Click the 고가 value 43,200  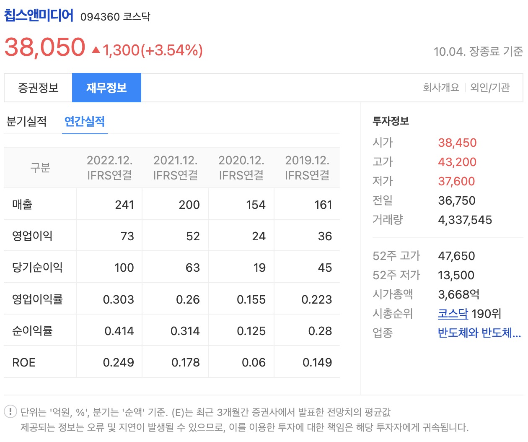pos(457,162)
